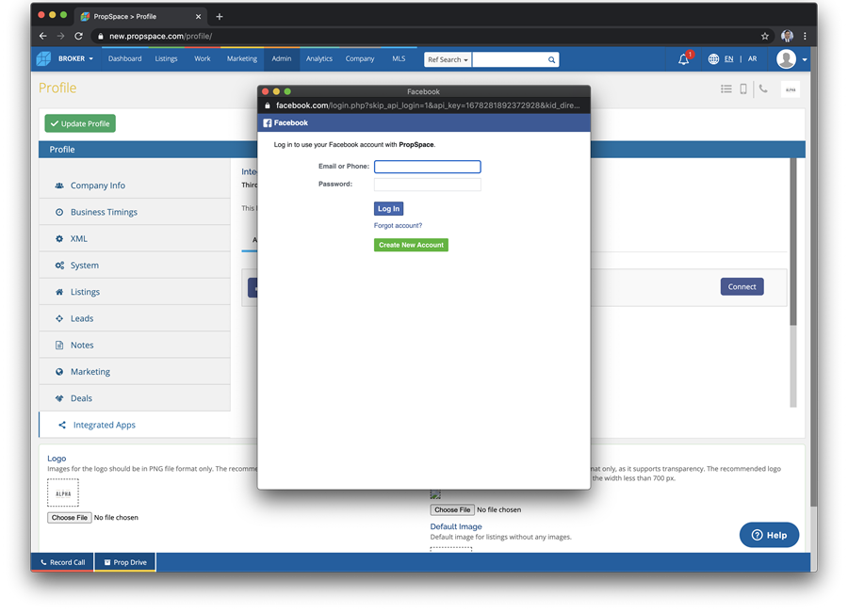Screen dimensions: 848x613
Task: Open the Listings menu in navbar
Action: point(166,58)
